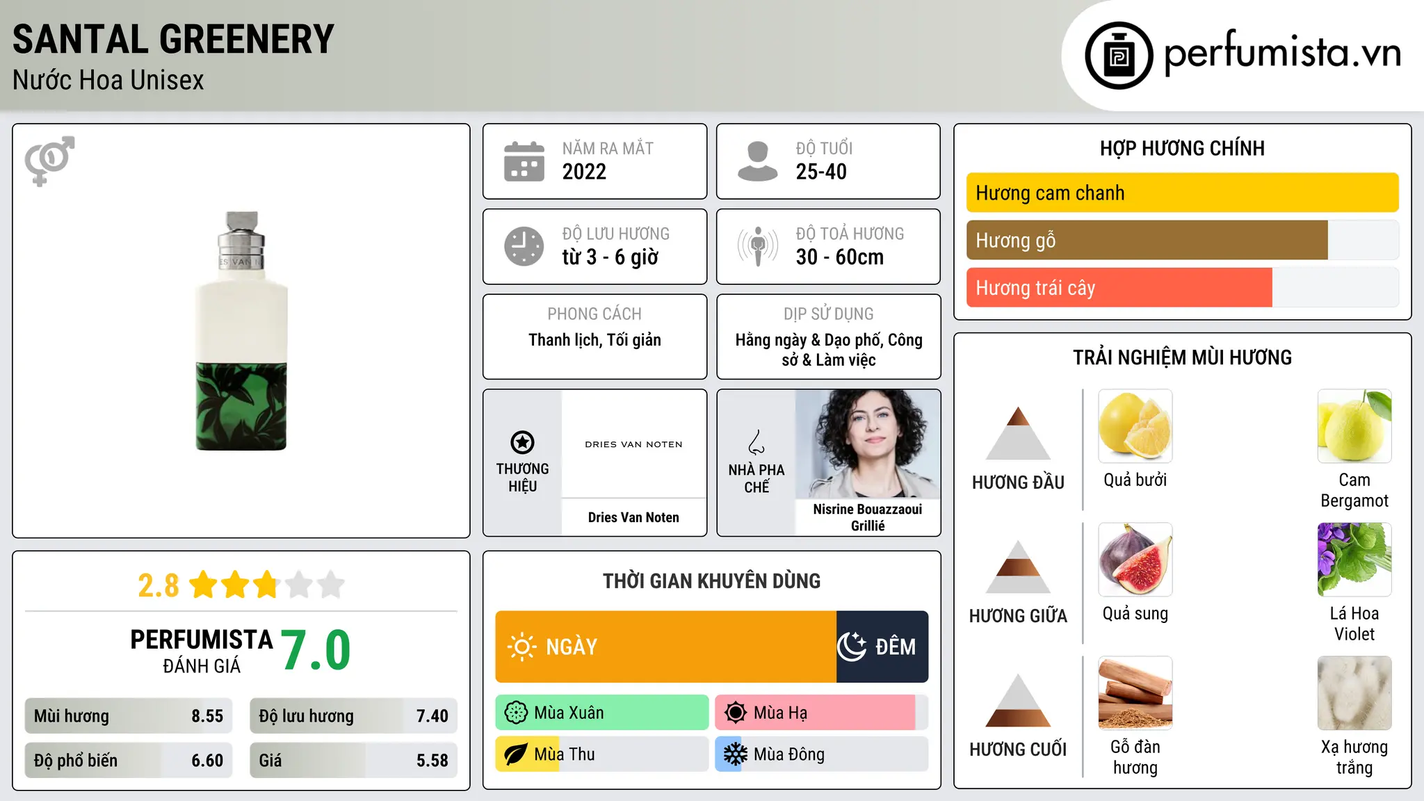Click the sun icon for Mùa Hạ
1424x801 pixels.
tap(736, 713)
